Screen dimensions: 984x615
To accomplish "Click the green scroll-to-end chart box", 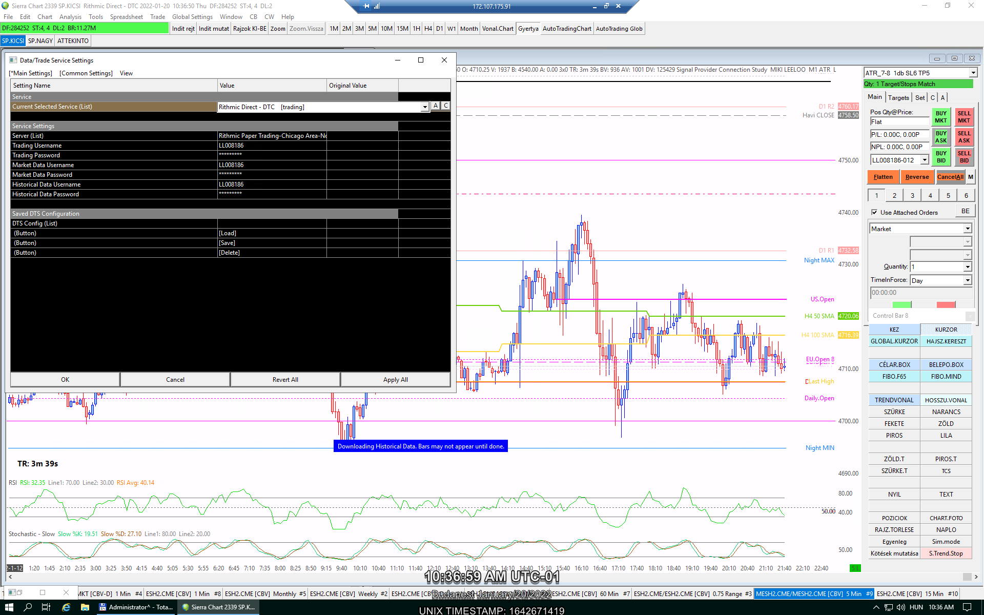I will pyautogui.click(x=855, y=568).
